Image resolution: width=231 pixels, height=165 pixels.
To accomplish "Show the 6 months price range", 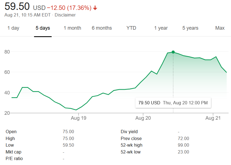I will point(102,28).
